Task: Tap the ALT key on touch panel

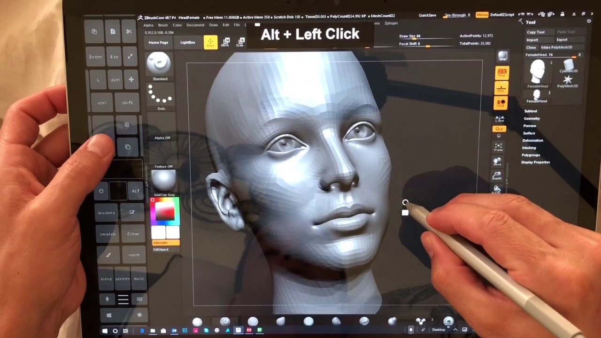Action: pyautogui.click(x=136, y=191)
